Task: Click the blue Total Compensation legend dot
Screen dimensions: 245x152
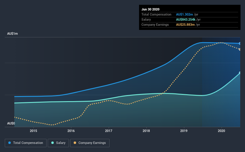Action: [10, 143]
